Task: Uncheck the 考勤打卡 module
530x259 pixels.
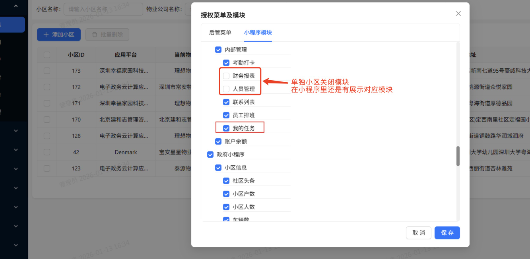Action: click(x=226, y=62)
